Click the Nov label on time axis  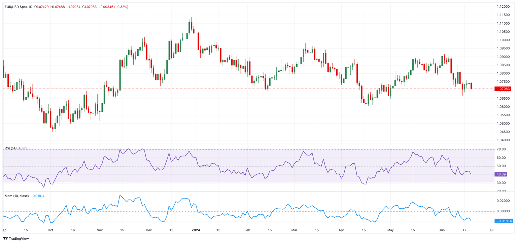pos(99,230)
